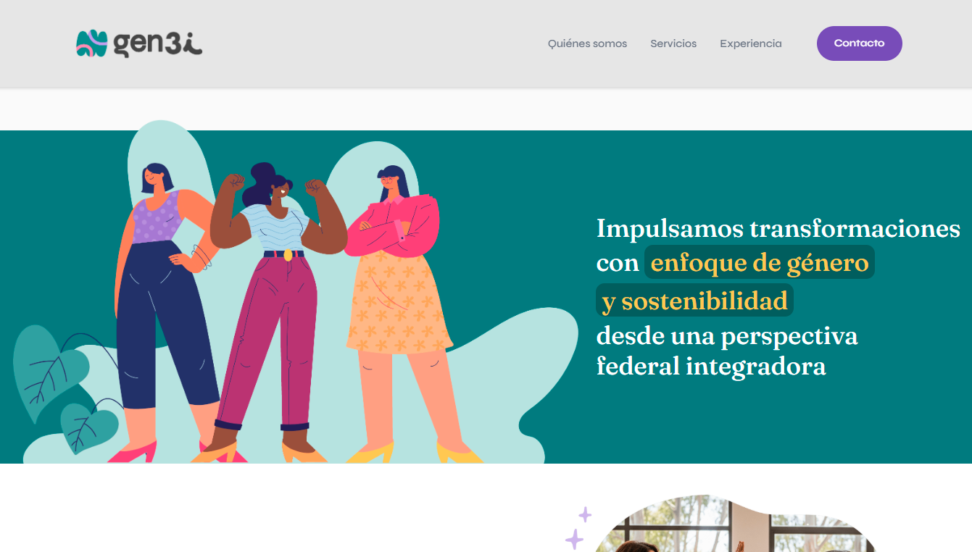Select the gen3i wordmark in the header
Screen dimensions: 972x552
(157, 43)
